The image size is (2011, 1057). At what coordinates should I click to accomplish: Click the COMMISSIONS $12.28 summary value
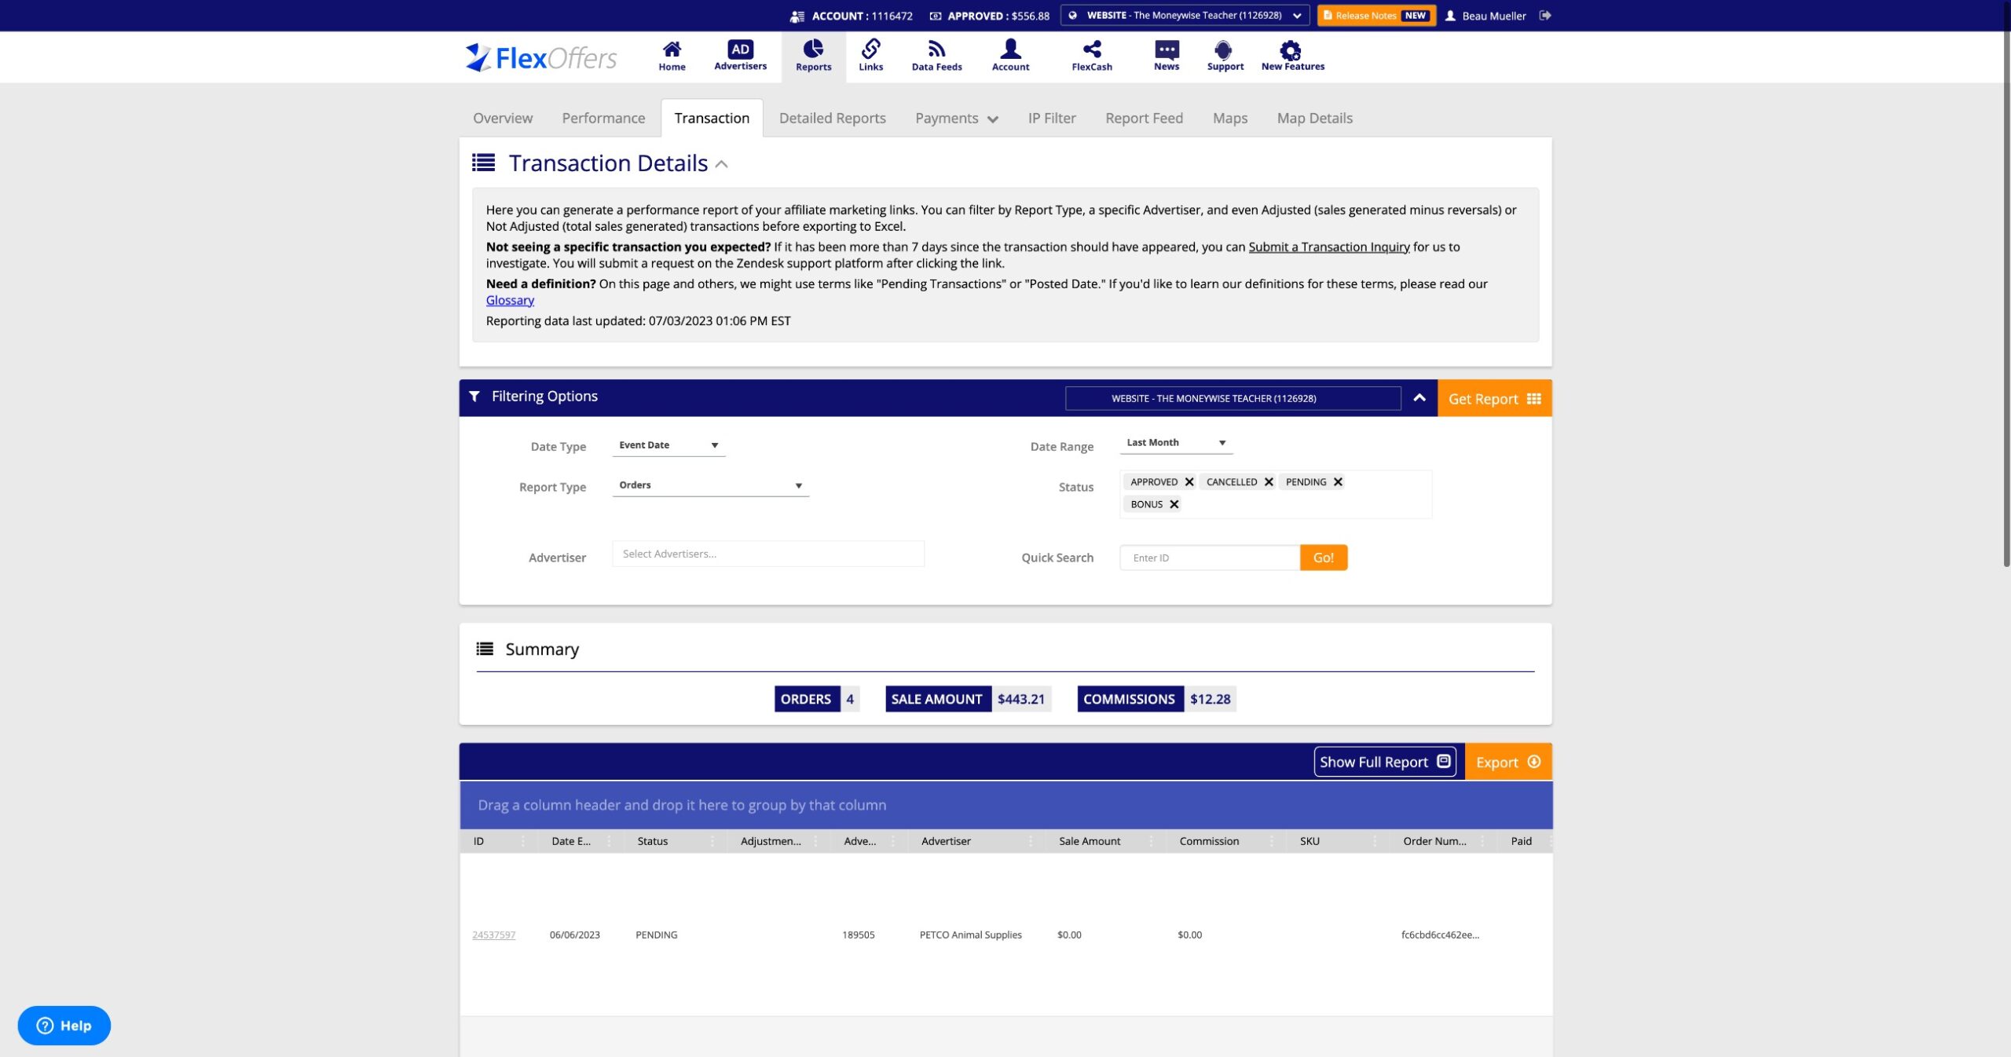click(1210, 699)
